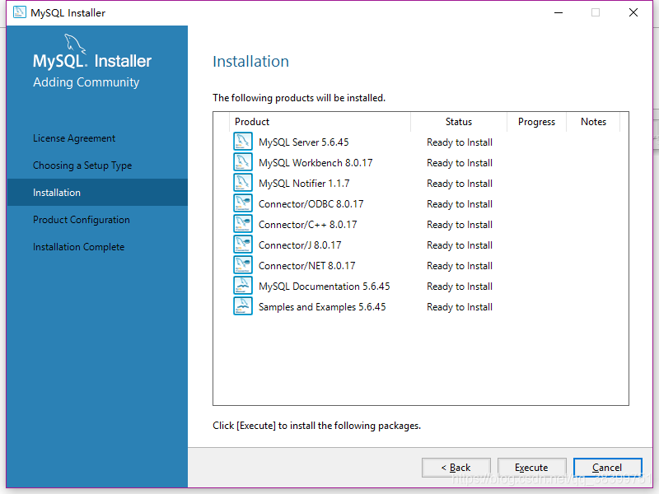Viewport: 659px width, 494px height.
Task: Click the Progress column header
Action: pos(536,122)
